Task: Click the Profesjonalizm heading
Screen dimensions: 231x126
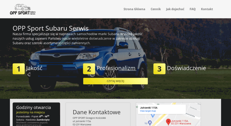Action: (x=116, y=68)
